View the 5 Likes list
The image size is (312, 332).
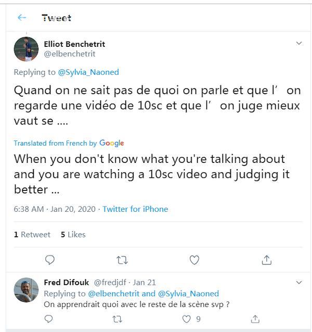tap(73, 235)
